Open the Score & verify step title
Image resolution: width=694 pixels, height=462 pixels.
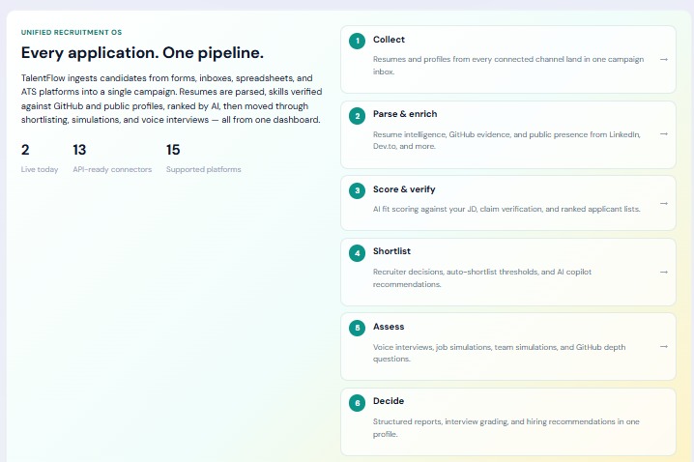404,189
